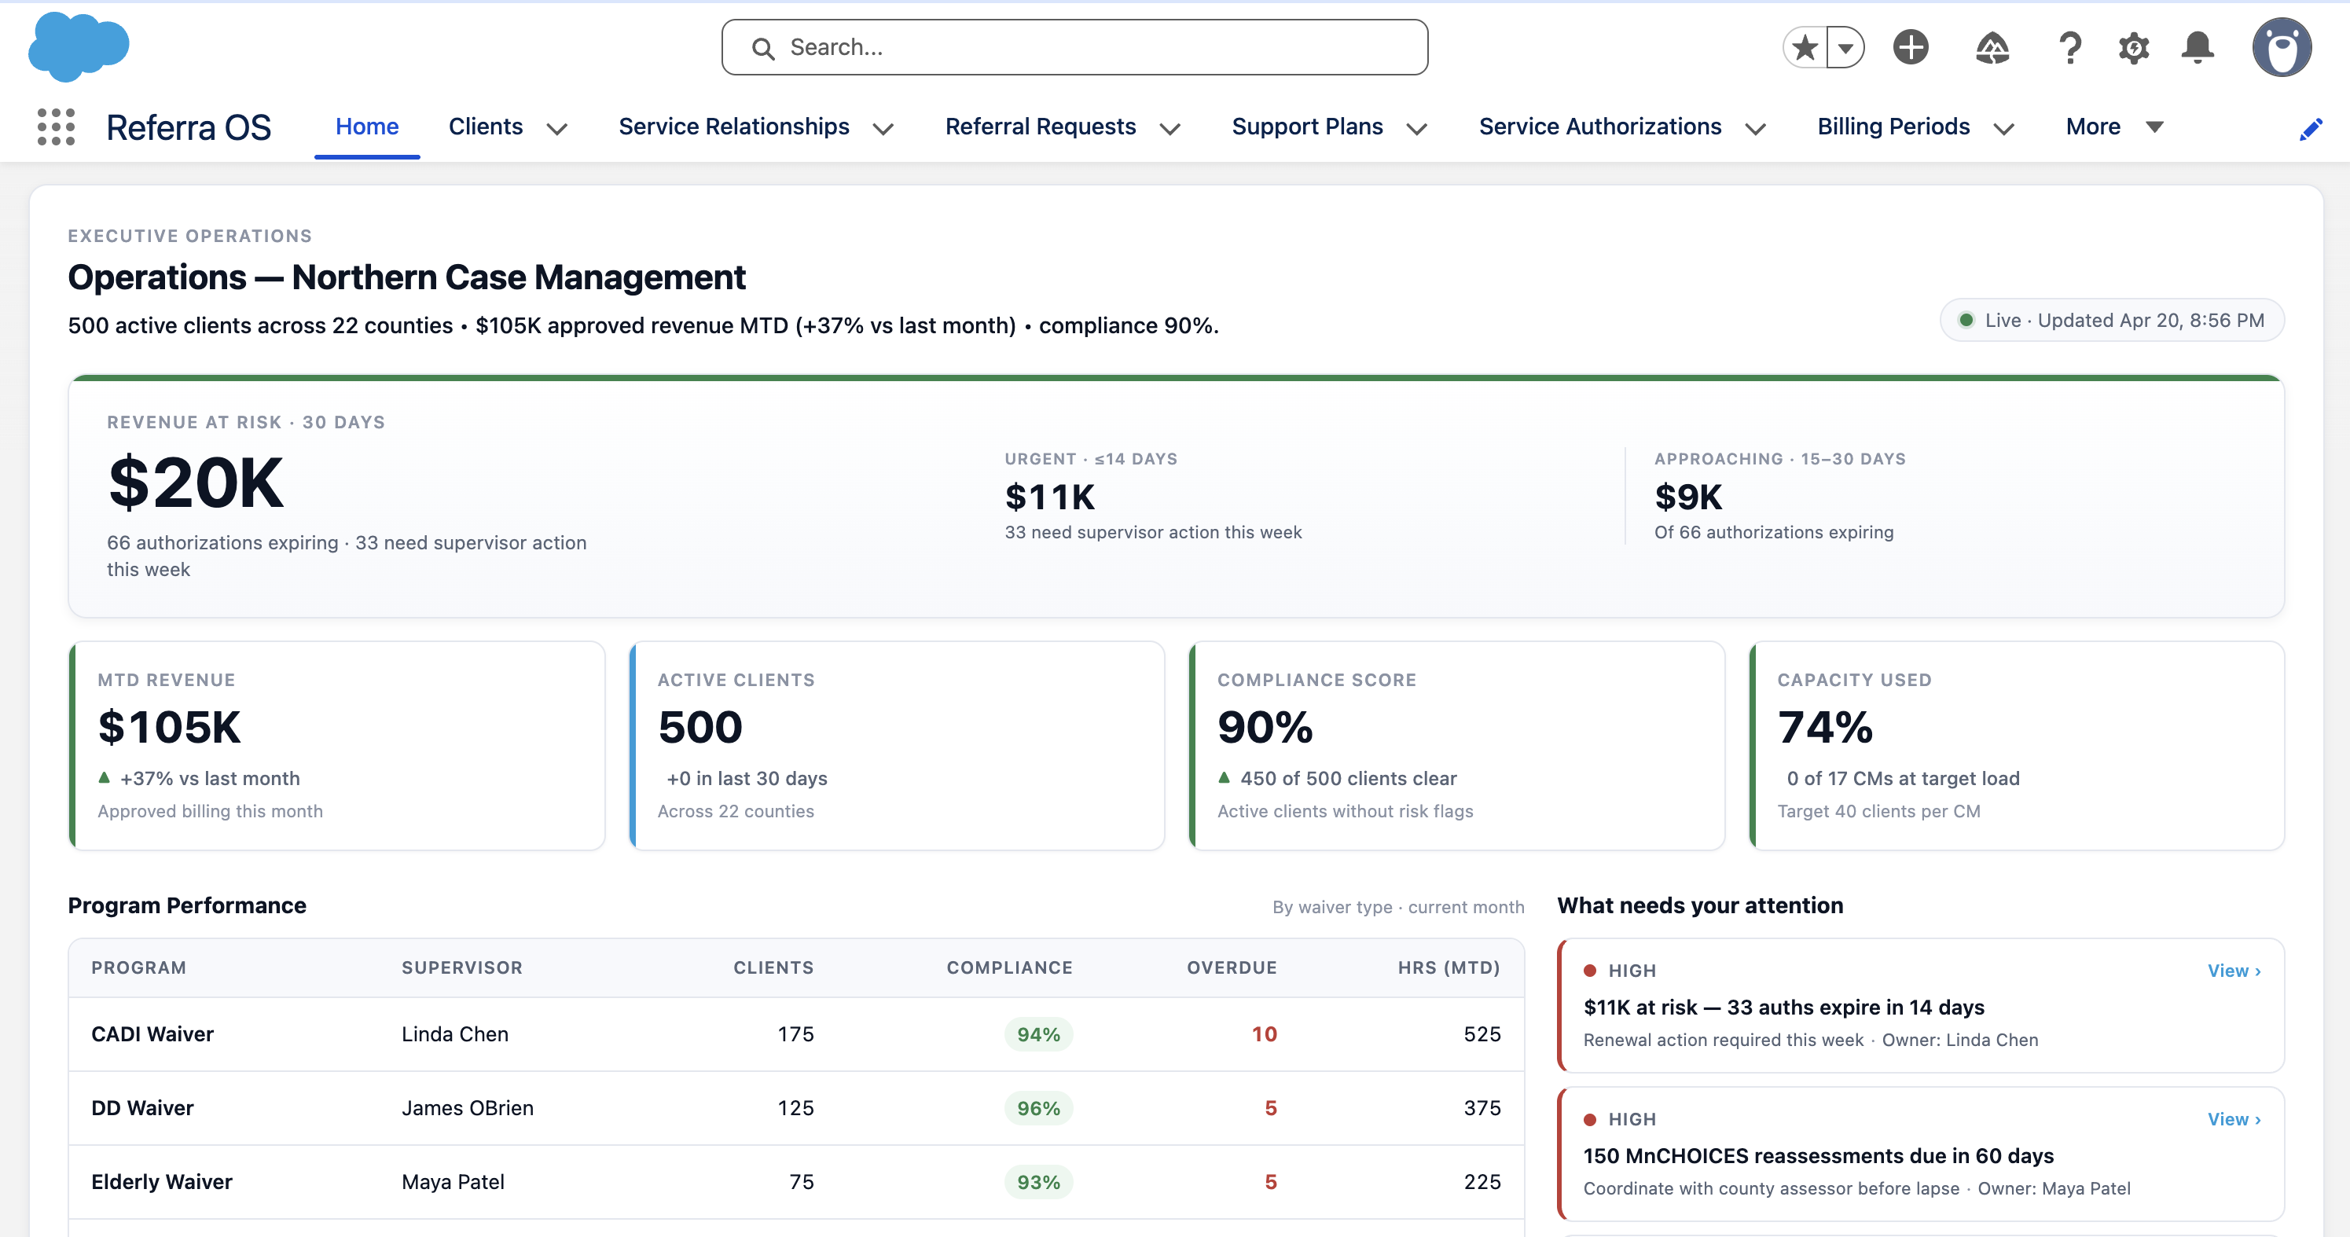Click the 94% compliance badge
The image size is (2350, 1237).
pyautogui.click(x=1038, y=1034)
